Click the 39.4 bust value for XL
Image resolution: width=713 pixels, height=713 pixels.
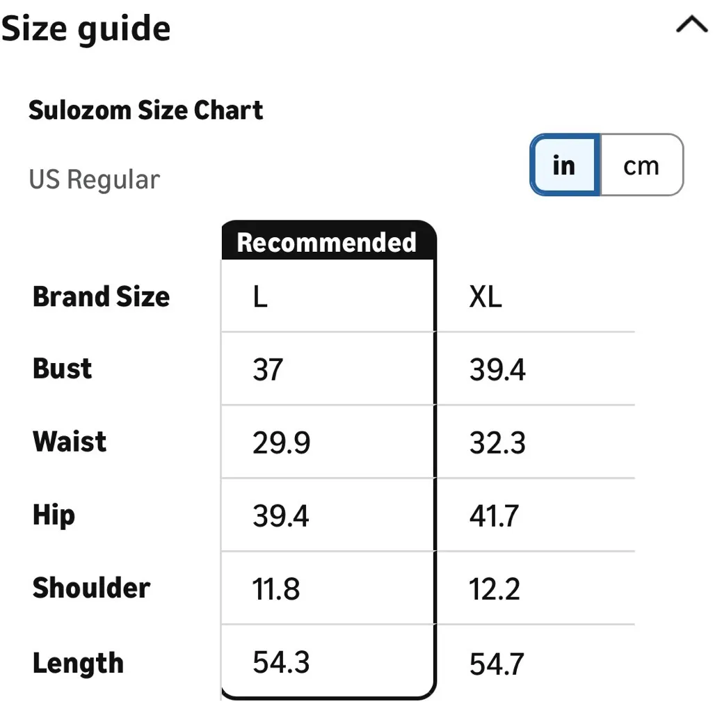(x=496, y=369)
